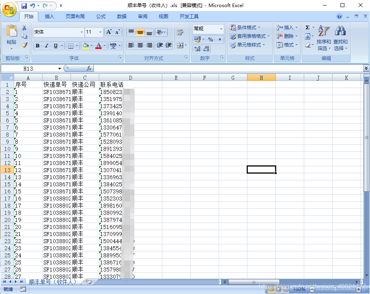Cut selection with scissors icon
The width and height of the screenshot is (370, 294).
[24, 28]
